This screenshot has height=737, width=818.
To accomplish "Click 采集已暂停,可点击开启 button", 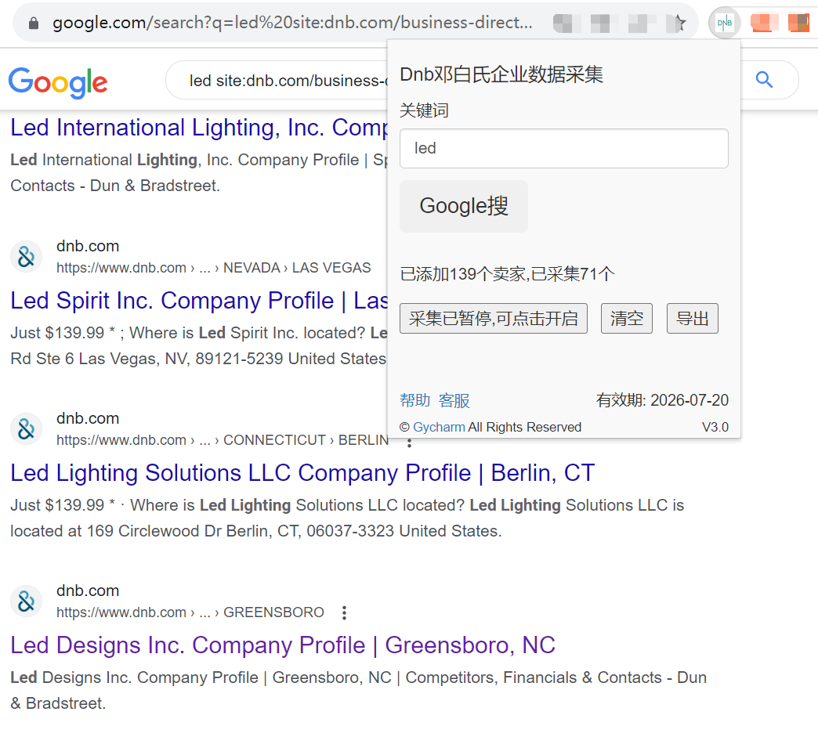I will [494, 318].
